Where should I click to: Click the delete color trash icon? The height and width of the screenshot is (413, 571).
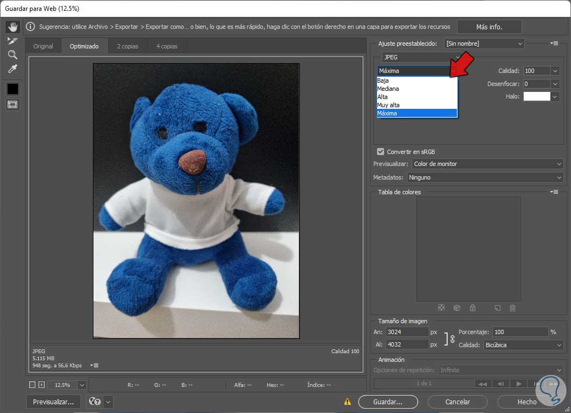click(x=512, y=308)
